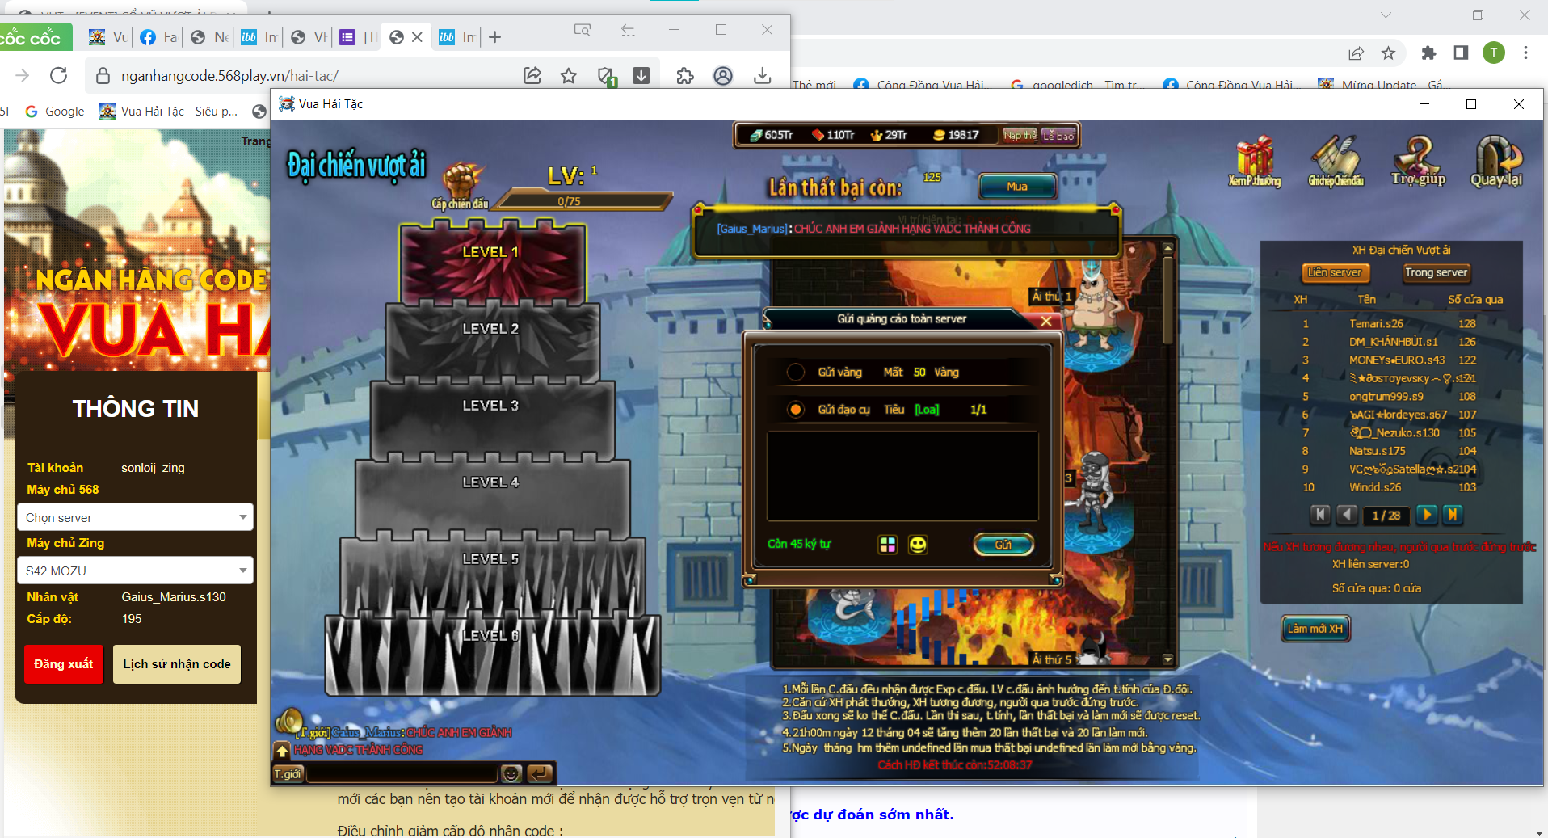
Task: Open the Chrome extensions puzzle icon
Action: pyautogui.click(x=1428, y=53)
